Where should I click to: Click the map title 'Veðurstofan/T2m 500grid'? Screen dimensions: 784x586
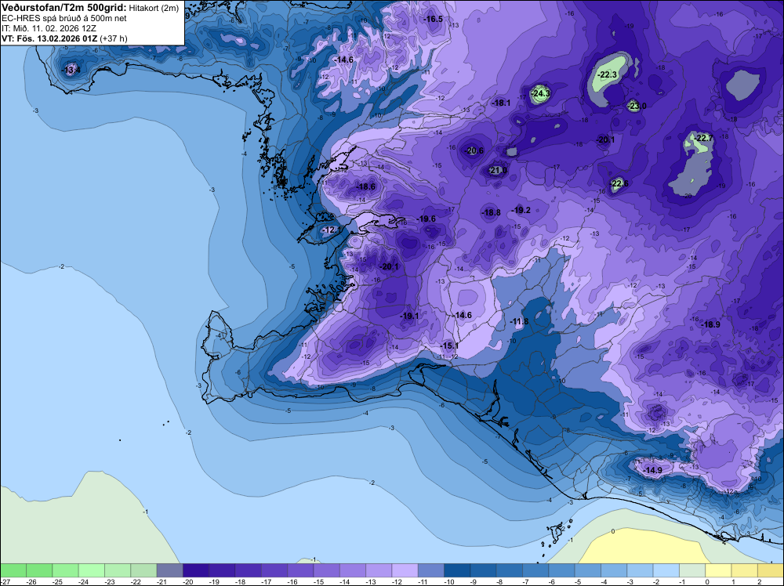click(64, 8)
